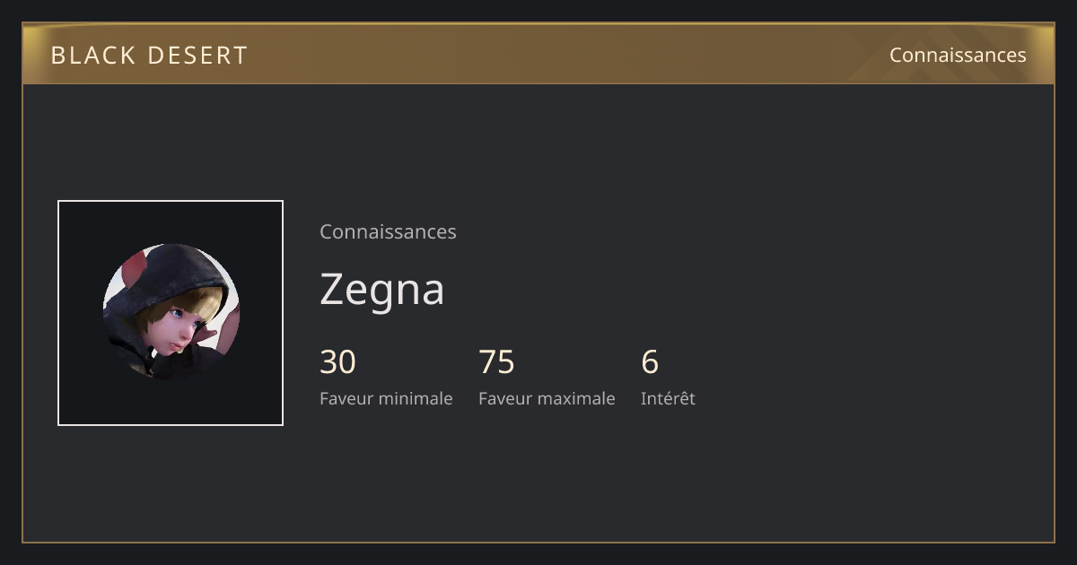Select the Intérêt value 6
1077x565 pixels.
(650, 361)
